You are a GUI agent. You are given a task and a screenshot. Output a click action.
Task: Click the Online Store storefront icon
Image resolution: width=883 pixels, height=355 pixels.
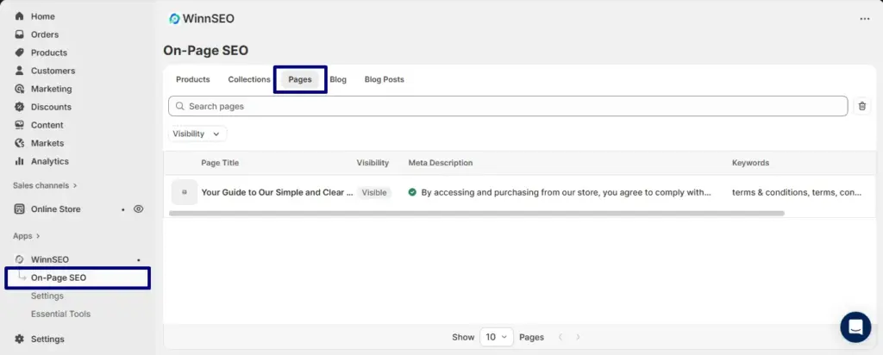(x=20, y=209)
